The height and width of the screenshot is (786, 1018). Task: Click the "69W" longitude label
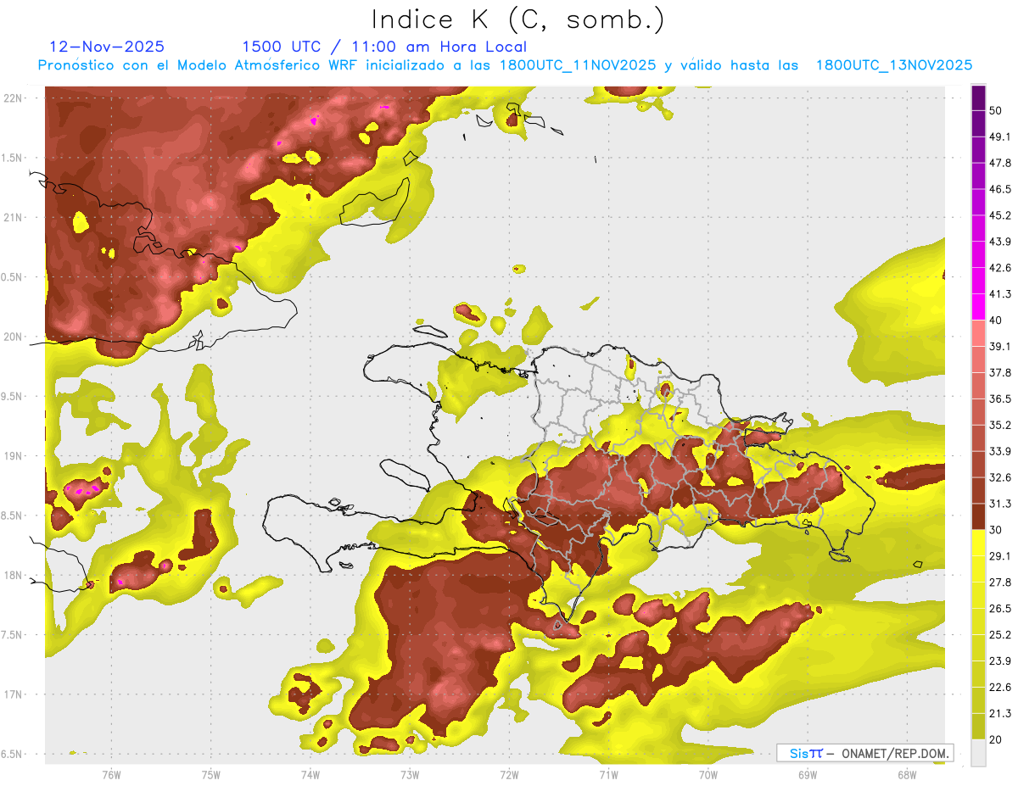coord(808,774)
